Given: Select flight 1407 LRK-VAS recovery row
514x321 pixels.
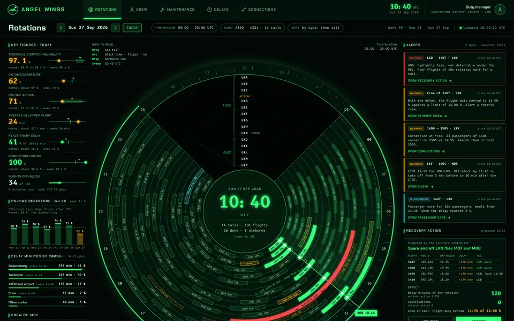Looking at the screenshot, I should 455,262.
